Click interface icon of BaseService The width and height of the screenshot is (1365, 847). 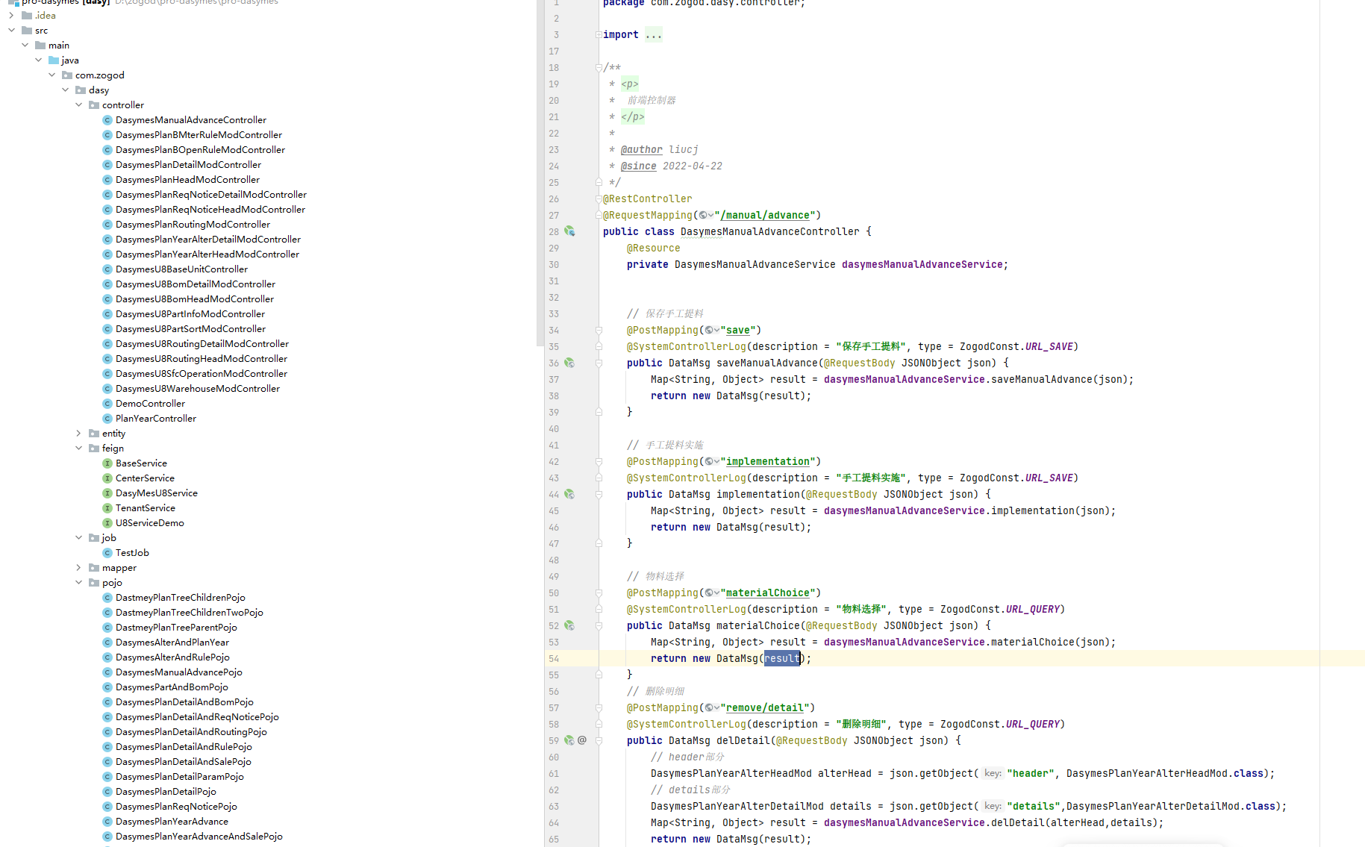pos(107,463)
